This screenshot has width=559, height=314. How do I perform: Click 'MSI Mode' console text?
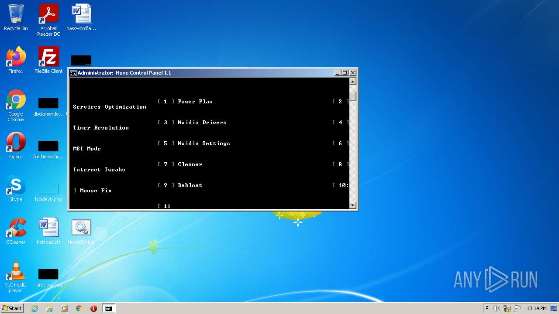click(x=87, y=149)
